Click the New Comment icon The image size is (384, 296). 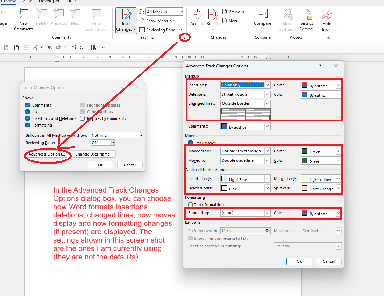(x=23, y=20)
